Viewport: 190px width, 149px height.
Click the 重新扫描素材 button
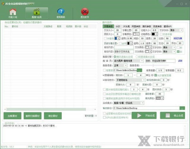click(x=33, y=116)
